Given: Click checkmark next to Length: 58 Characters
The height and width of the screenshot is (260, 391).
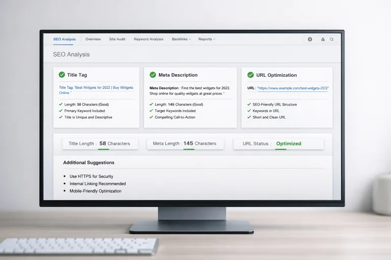Looking at the screenshot, I should (61, 104).
